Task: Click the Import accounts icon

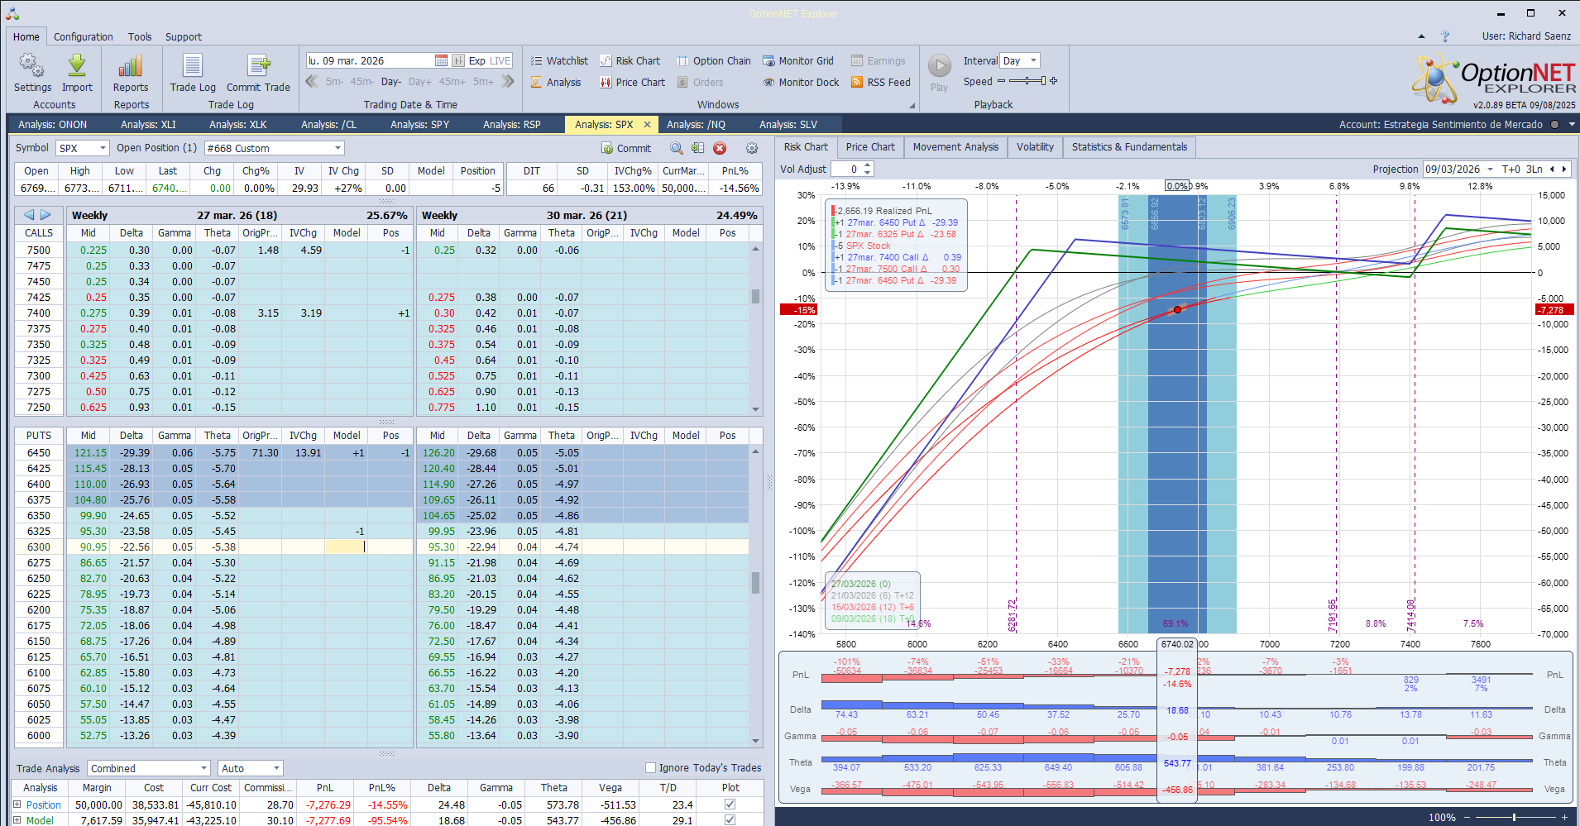Action: (77, 73)
